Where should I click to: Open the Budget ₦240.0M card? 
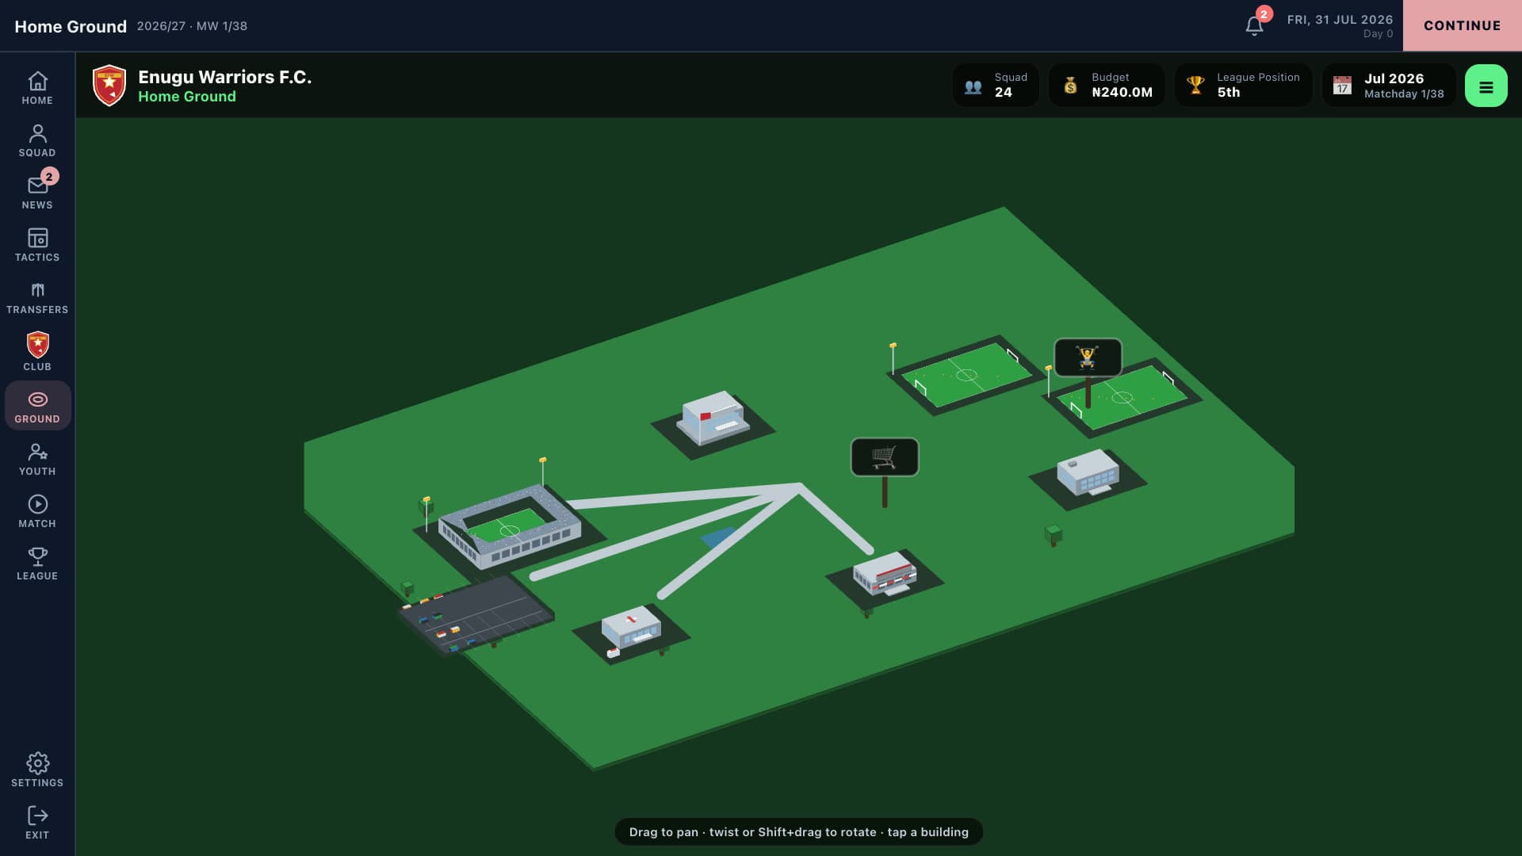click(x=1107, y=85)
